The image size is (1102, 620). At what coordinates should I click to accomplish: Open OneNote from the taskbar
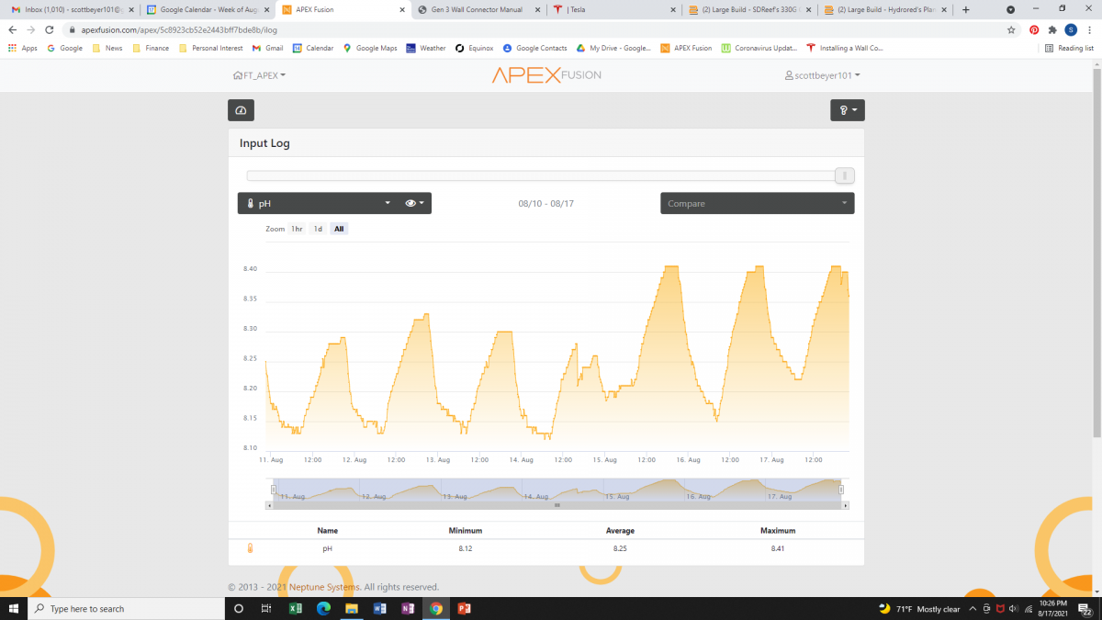(408, 608)
